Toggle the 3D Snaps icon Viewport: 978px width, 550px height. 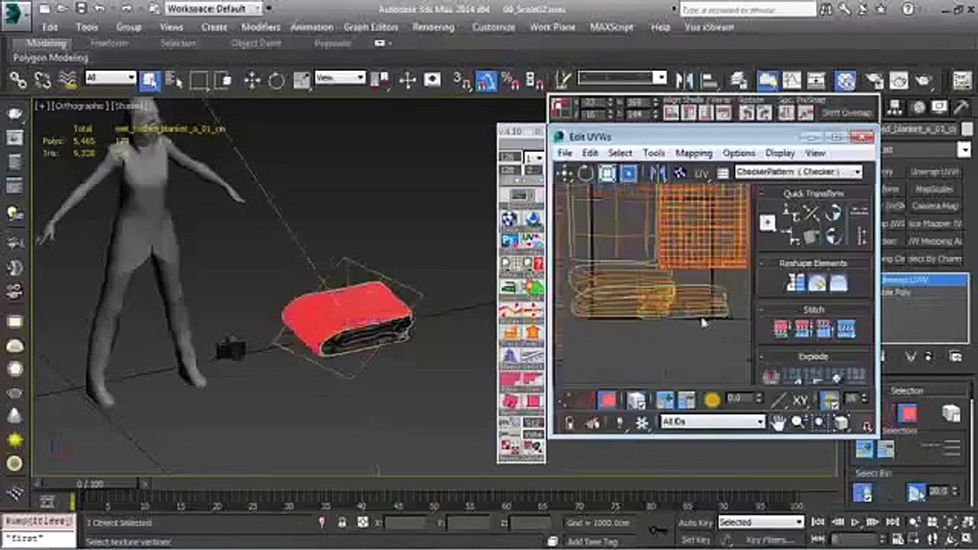461,79
